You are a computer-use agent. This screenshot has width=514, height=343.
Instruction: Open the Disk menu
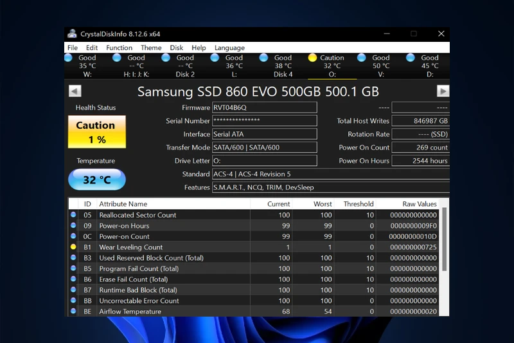pos(176,48)
